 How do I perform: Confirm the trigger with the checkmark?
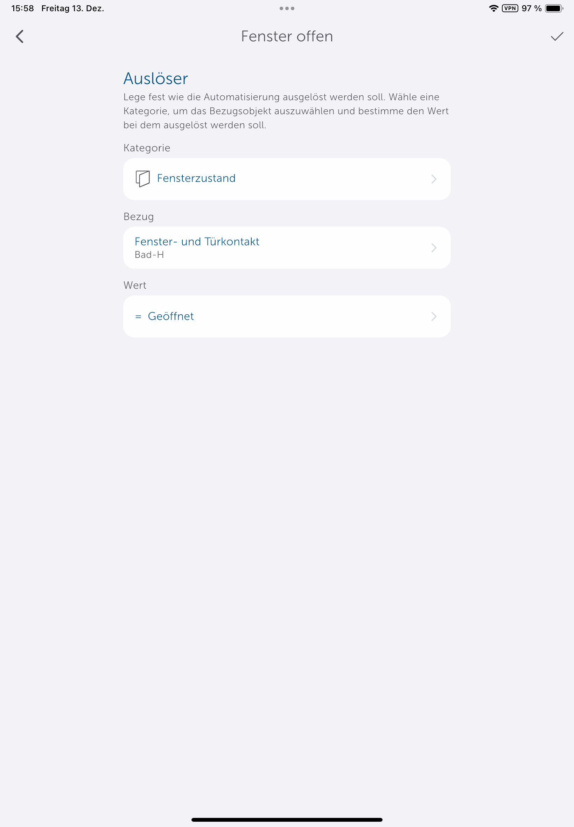pyautogui.click(x=556, y=36)
